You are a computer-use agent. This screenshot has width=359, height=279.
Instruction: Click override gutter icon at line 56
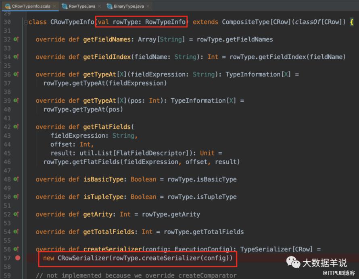click(x=16, y=249)
